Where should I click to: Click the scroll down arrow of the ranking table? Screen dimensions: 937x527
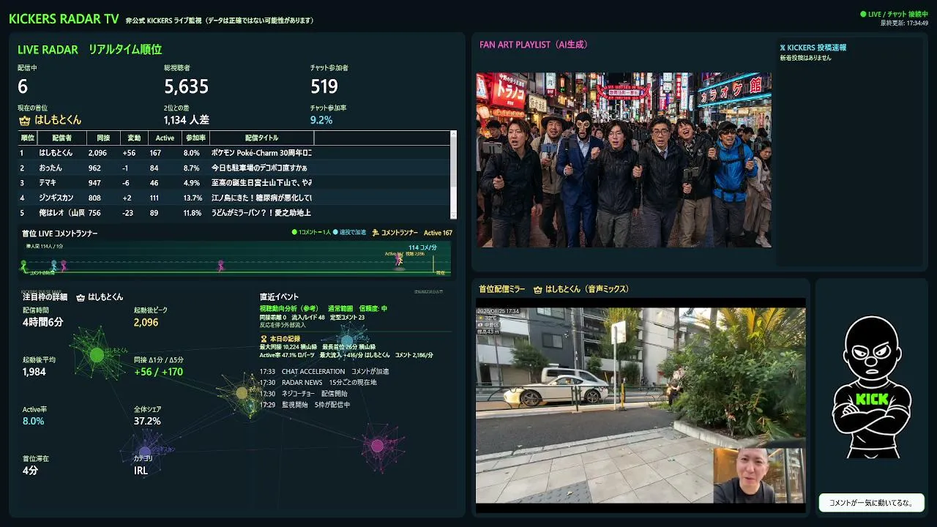[453, 215]
